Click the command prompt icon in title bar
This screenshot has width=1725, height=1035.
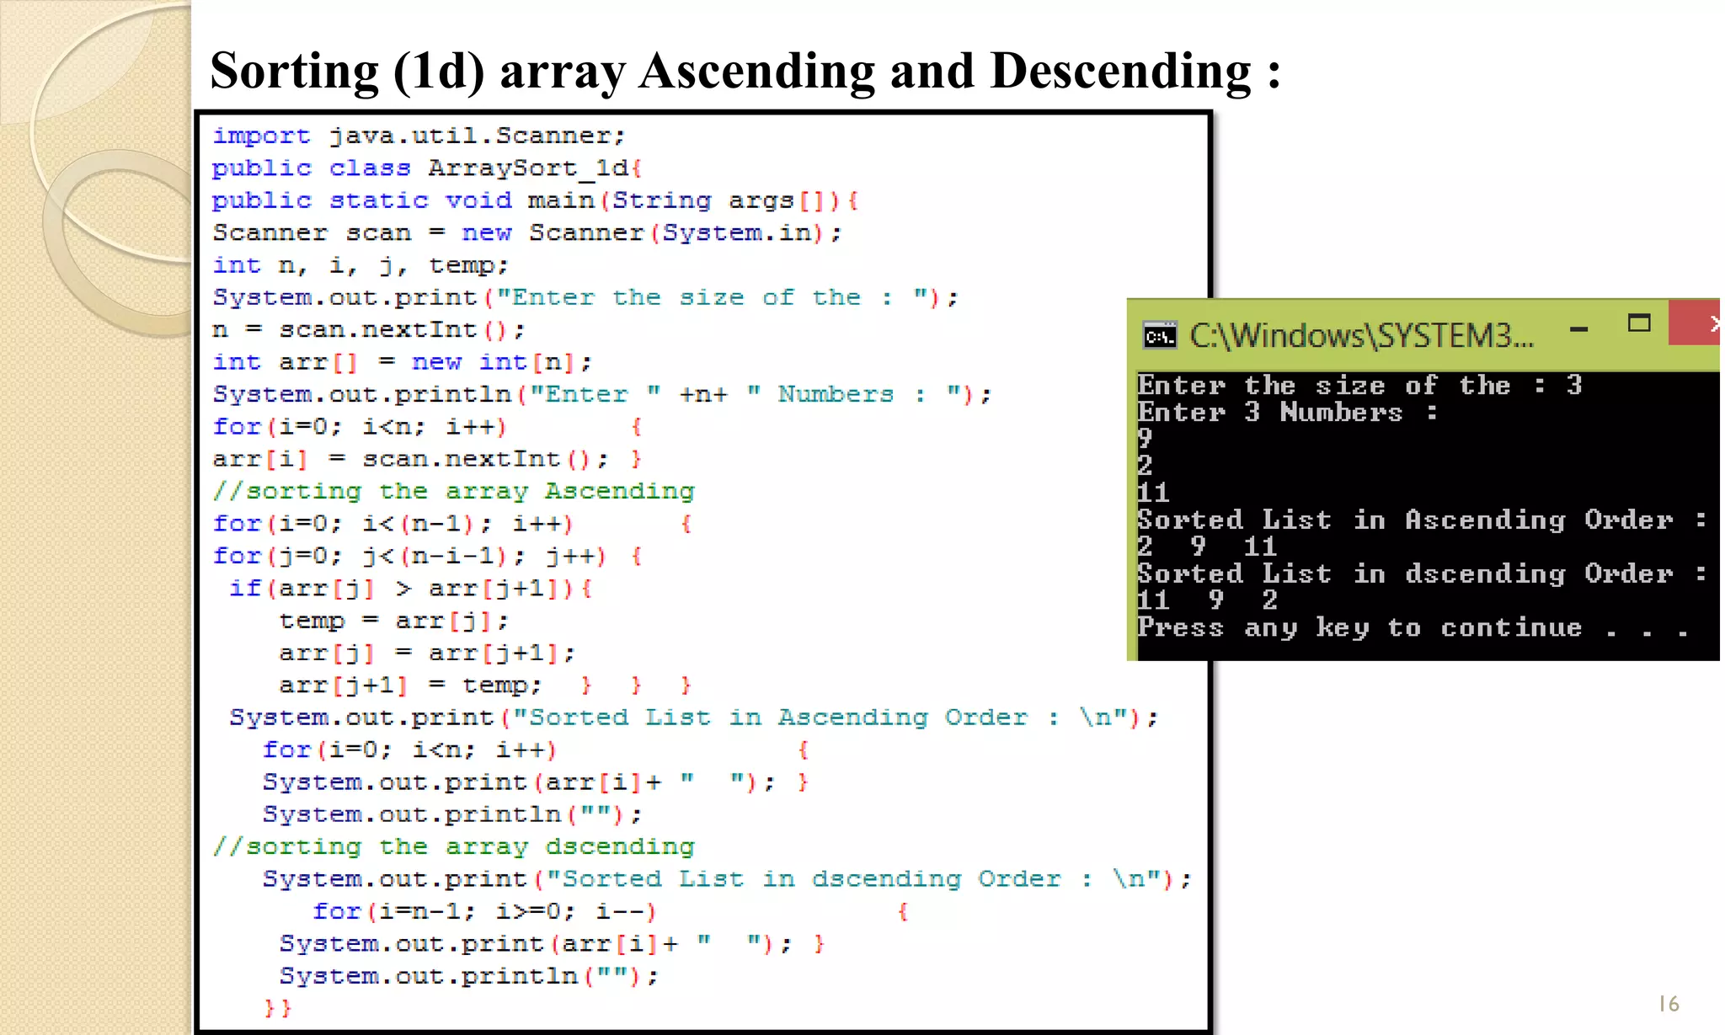(x=1160, y=336)
